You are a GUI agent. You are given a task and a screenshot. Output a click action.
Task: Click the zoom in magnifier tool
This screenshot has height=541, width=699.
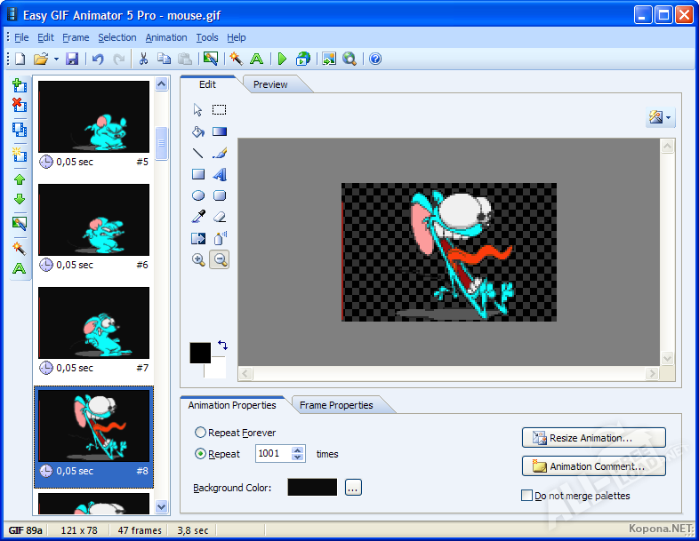pos(198,259)
